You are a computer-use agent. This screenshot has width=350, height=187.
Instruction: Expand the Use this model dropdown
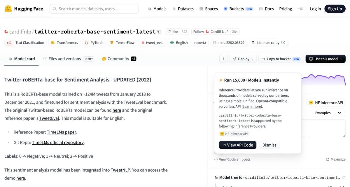325,59
